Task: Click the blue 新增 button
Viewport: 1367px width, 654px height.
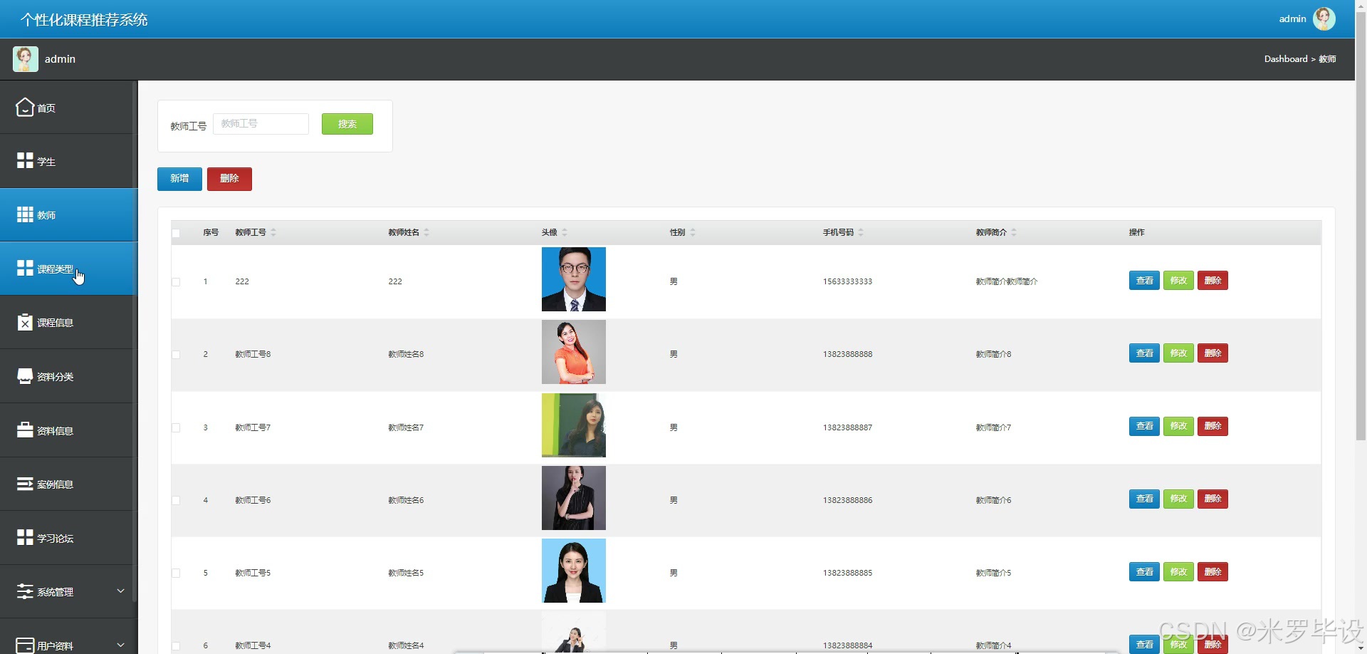Action: (179, 179)
